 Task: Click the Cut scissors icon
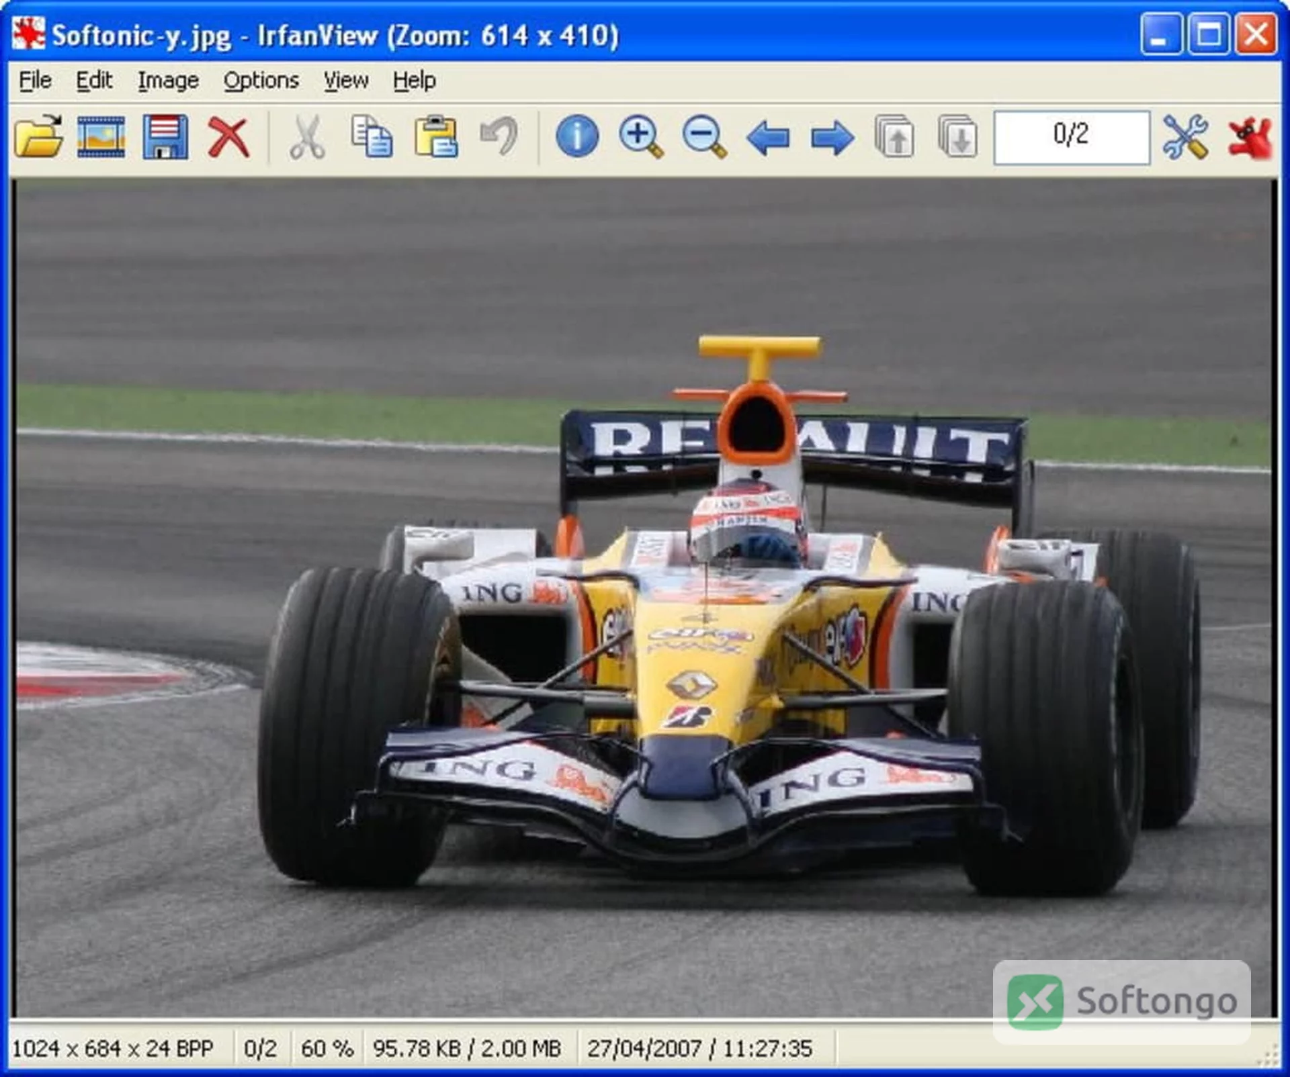click(x=307, y=137)
